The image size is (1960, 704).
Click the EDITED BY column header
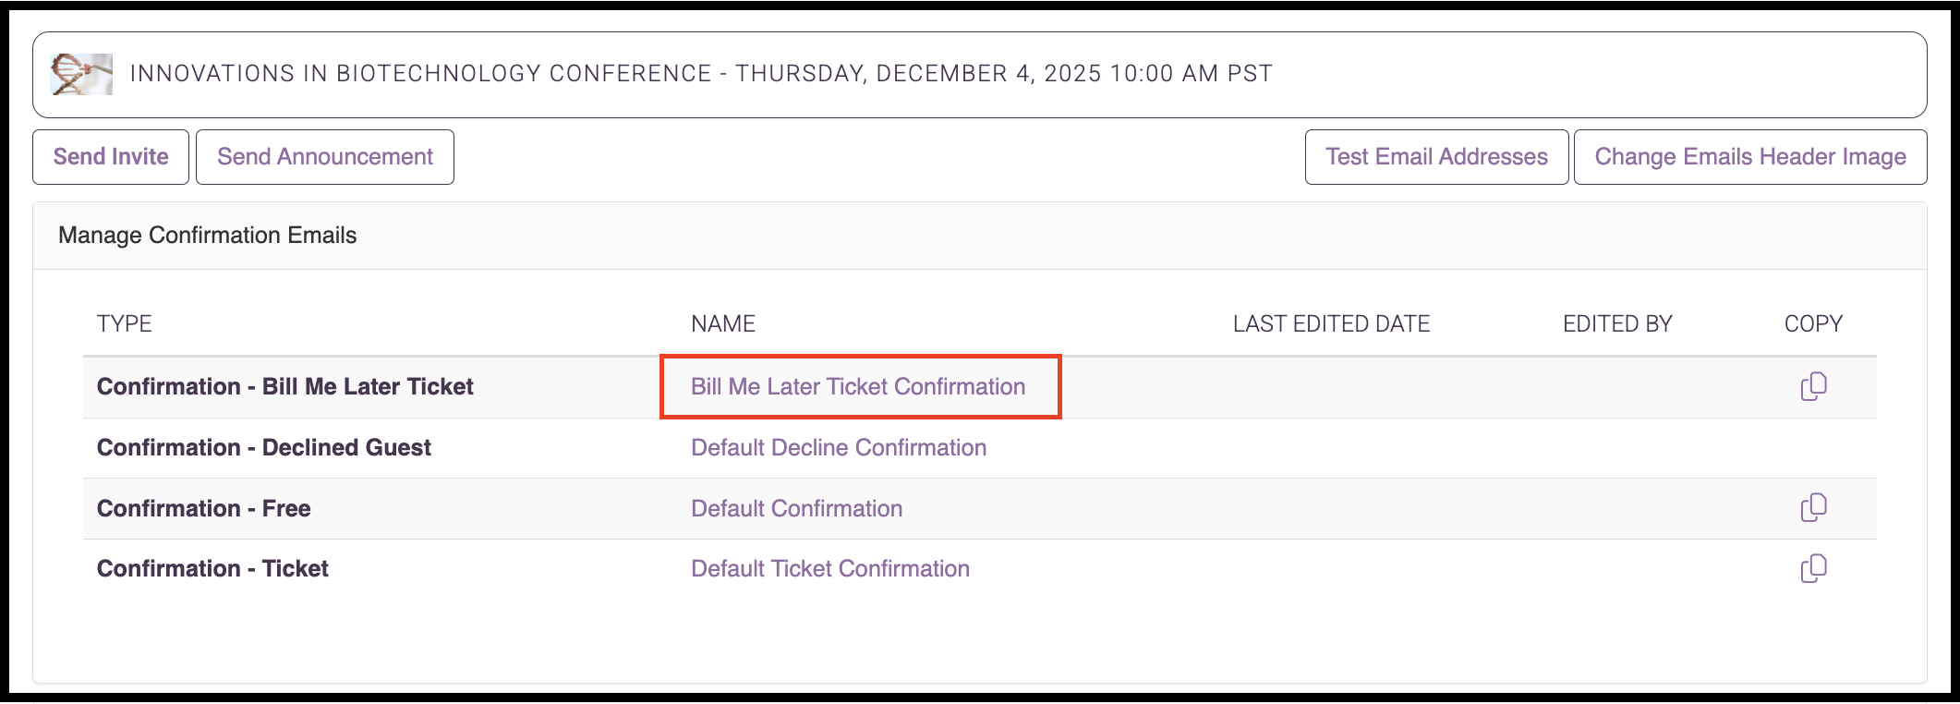click(1617, 323)
